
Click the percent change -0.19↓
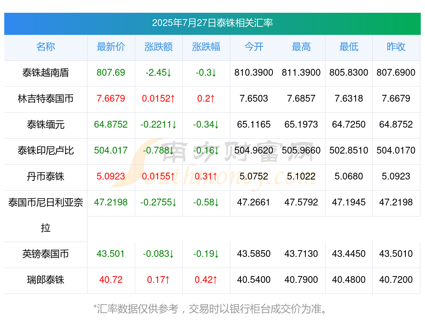coord(206,254)
